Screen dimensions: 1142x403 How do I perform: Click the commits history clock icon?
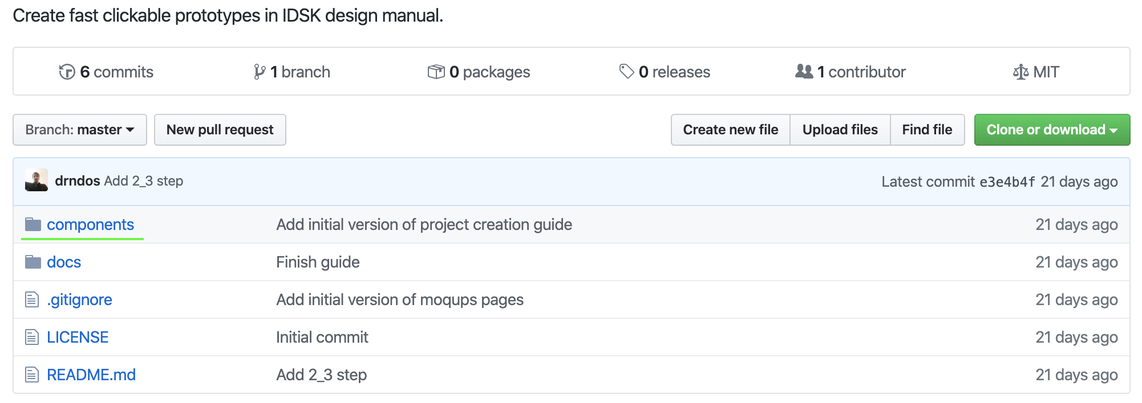[67, 72]
